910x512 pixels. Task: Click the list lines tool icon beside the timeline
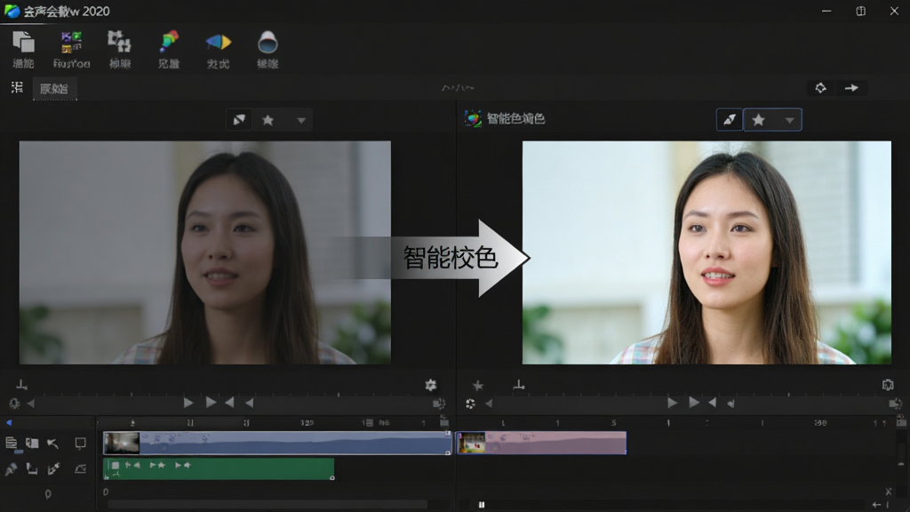pos(11,444)
